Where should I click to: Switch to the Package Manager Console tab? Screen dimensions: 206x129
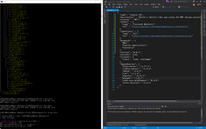[115, 125]
